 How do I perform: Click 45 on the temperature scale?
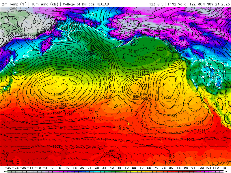click(119, 168)
